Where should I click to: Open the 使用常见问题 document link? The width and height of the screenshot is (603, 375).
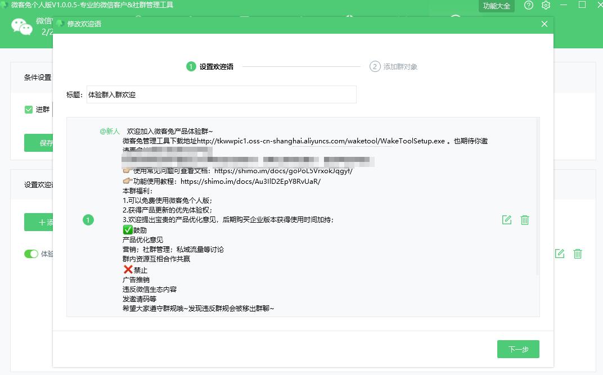(x=283, y=171)
